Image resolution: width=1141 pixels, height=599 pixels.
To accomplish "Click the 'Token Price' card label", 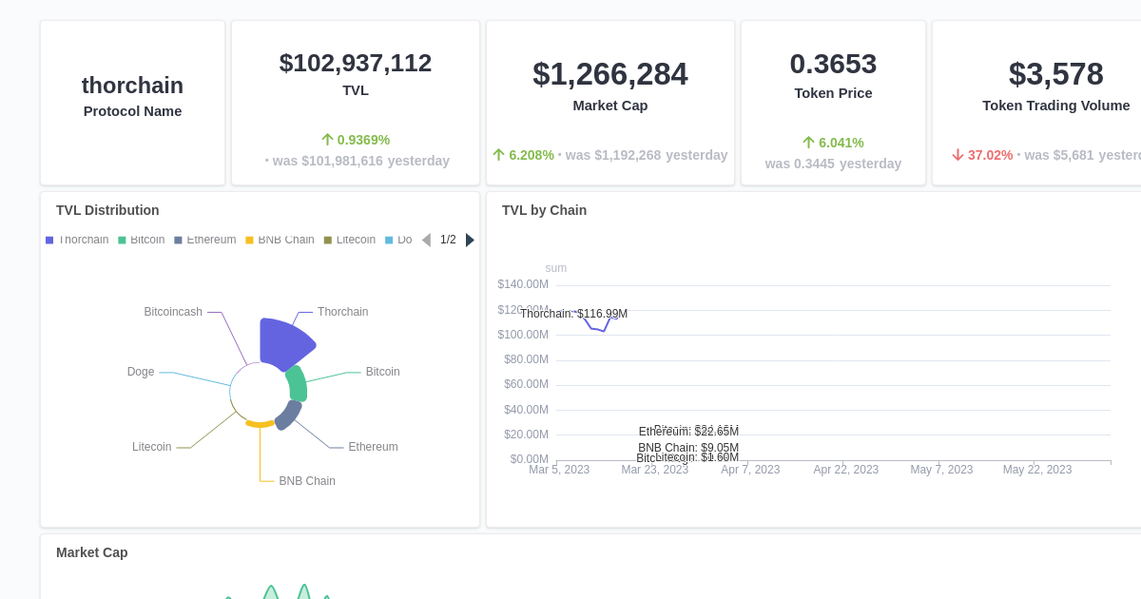I will pos(833,93).
